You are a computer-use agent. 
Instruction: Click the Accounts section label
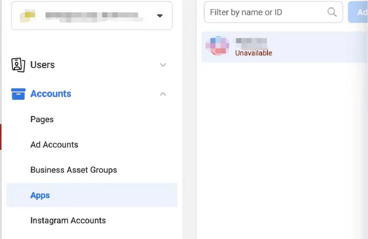pos(51,94)
